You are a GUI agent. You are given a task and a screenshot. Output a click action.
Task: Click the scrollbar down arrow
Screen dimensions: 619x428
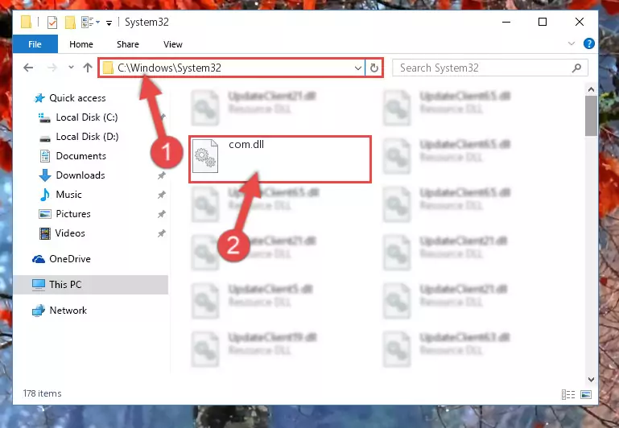click(x=591, y=380)
